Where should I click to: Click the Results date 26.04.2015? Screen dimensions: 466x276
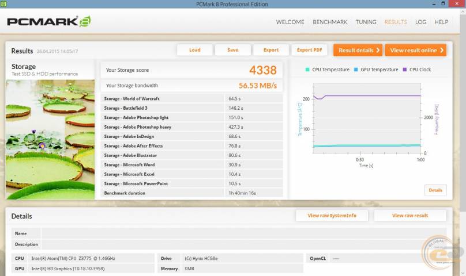coord(57,51)
